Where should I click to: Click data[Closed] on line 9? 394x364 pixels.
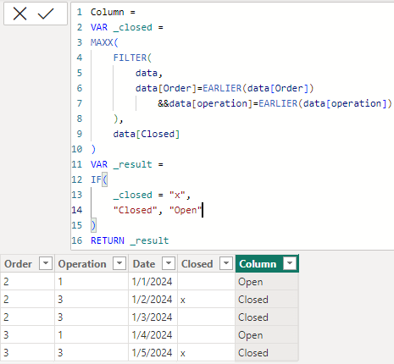click(x=147, y=134)
